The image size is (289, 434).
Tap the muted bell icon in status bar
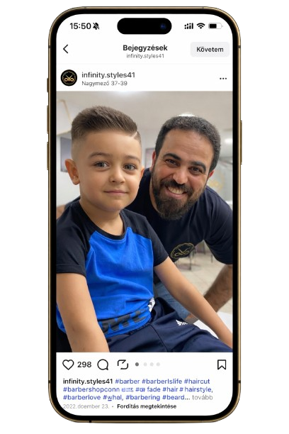coord(96,26)
